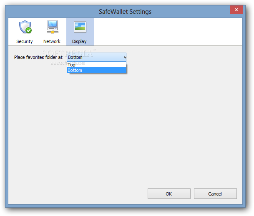Click the 'Place favorites folder at' label
The height and width of the screenshot is (216, 254).
pyautogui.click(x=38, y=57)
